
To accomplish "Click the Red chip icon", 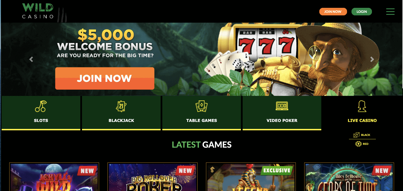I will point(358,144).
